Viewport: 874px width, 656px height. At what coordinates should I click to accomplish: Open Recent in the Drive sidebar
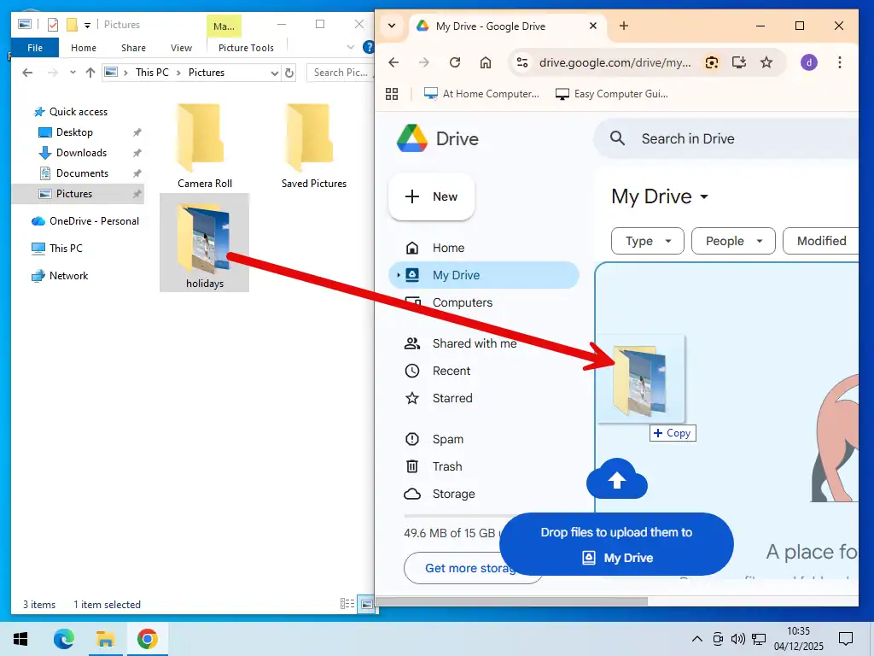coord(452,371)
